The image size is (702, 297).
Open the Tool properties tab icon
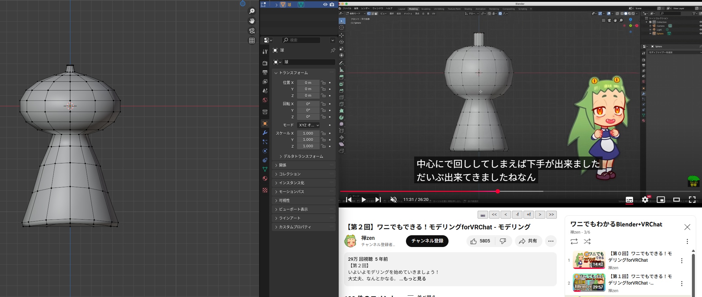pos(265,52)
